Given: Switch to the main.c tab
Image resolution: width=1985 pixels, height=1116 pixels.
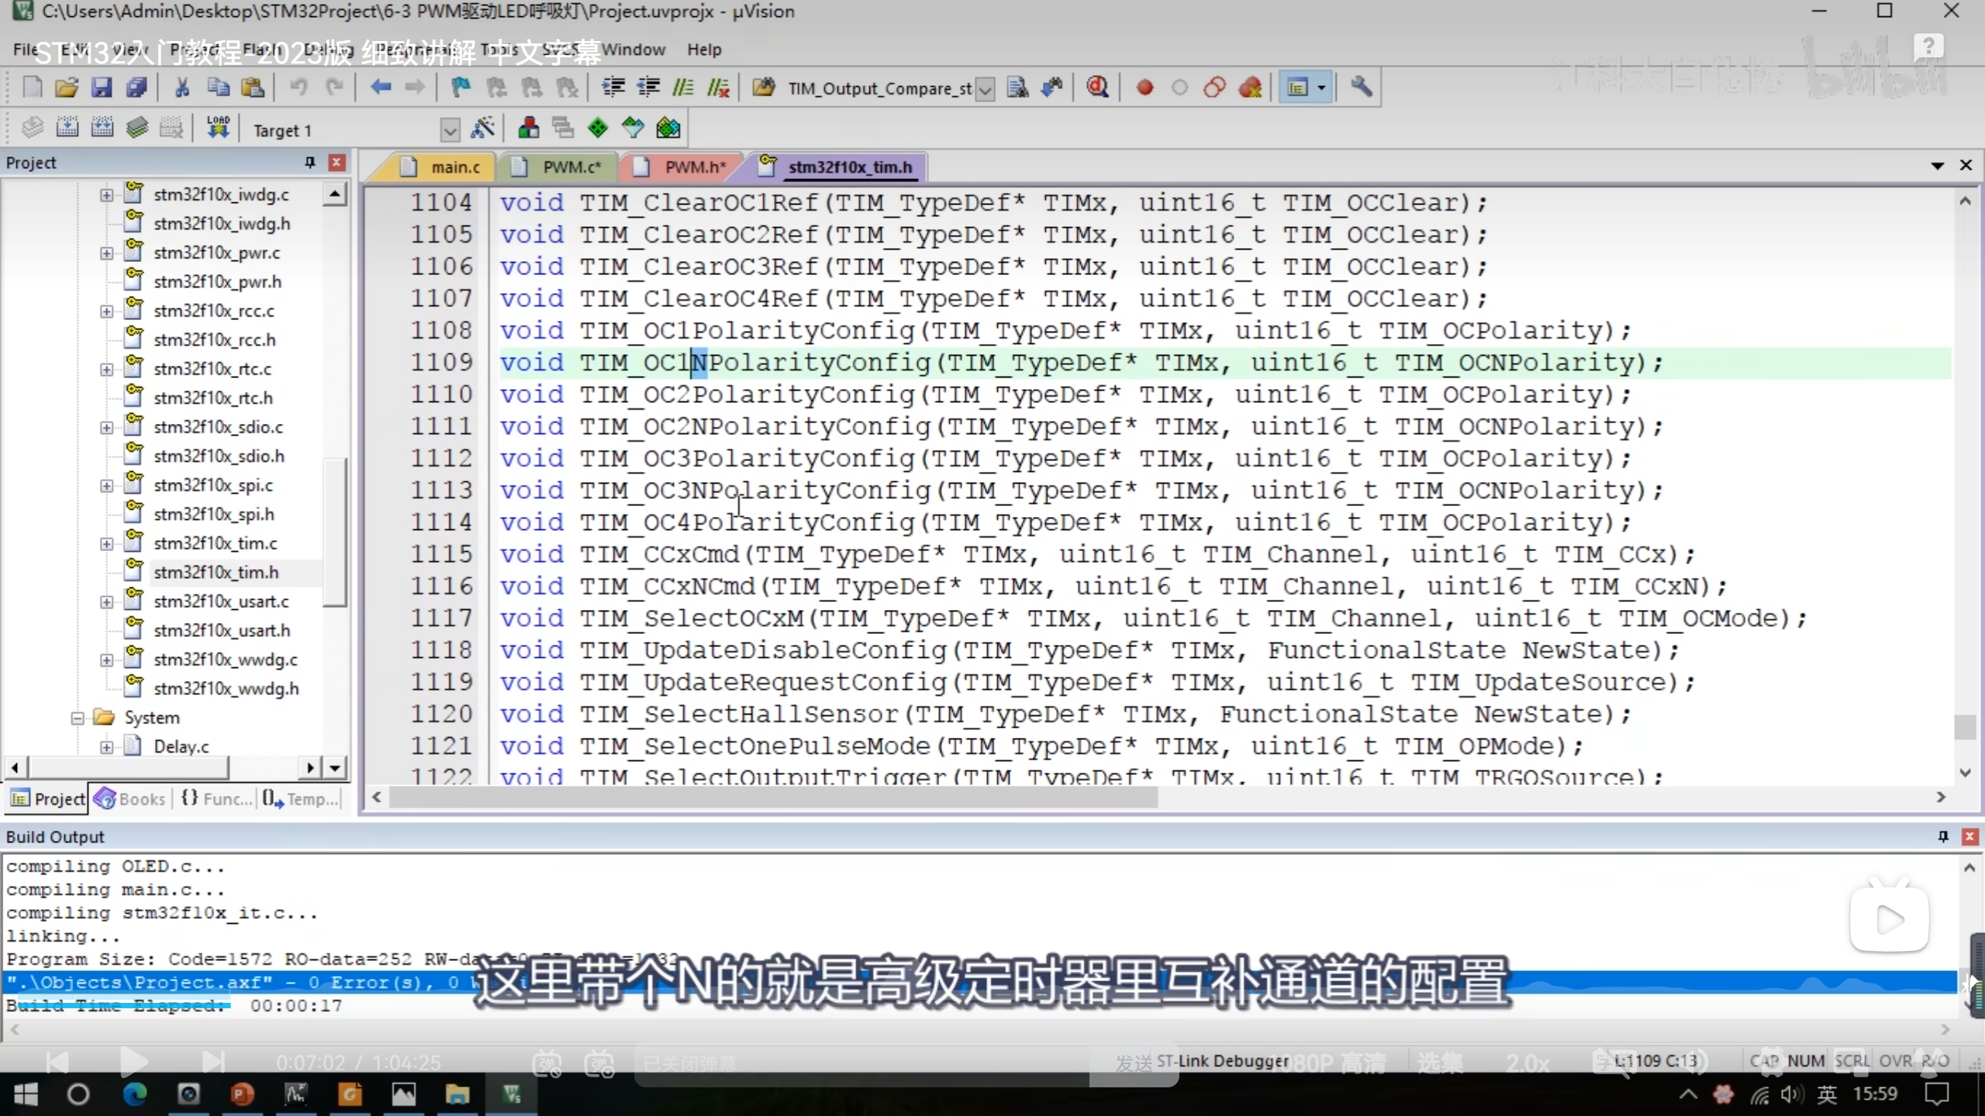Looking at the screenshot, I should (454, 167).
